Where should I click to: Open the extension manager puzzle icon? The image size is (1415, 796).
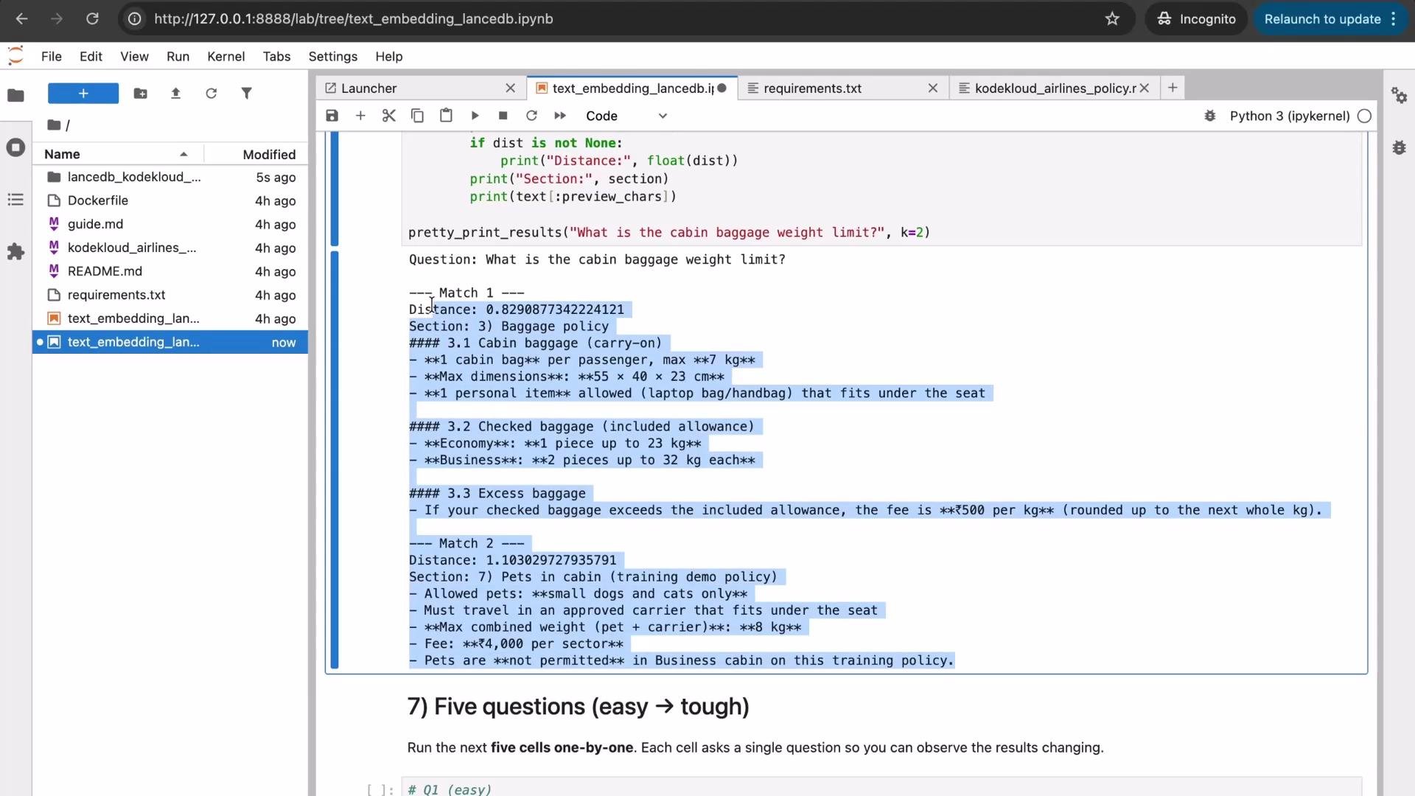click(15, 252)
